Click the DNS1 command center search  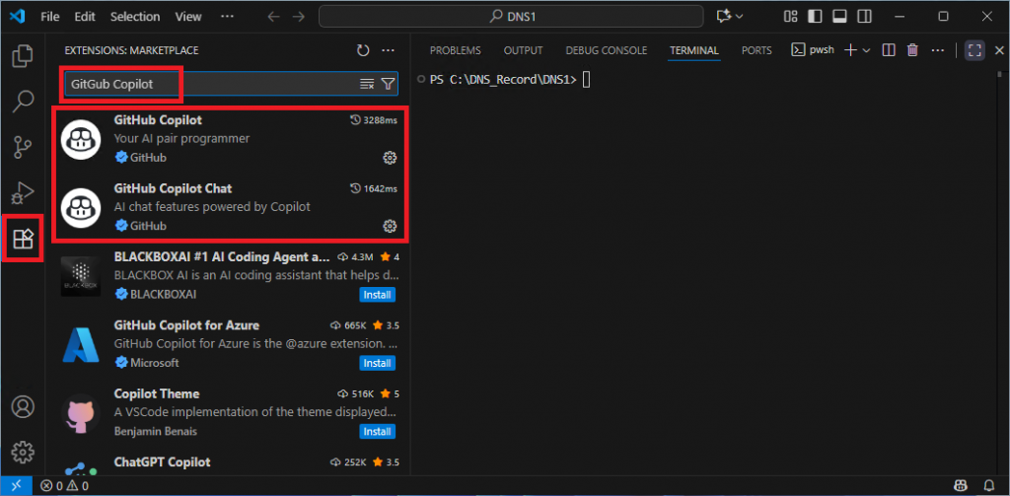[x=512, y=17]
